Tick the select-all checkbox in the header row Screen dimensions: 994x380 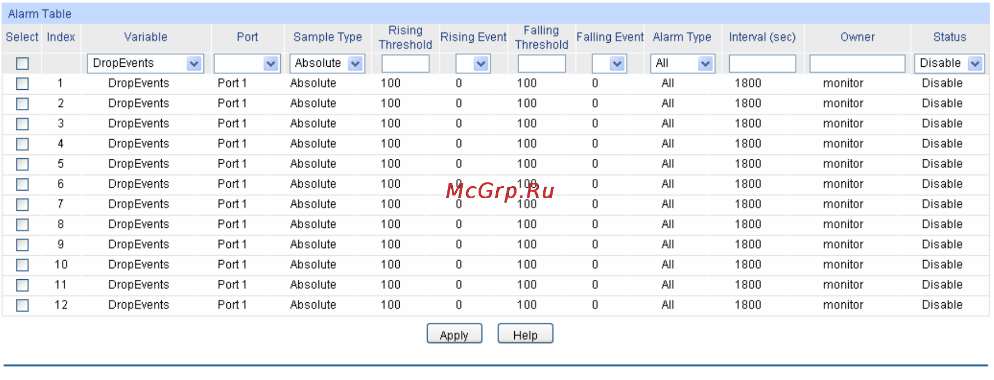[x=22, y=64]
